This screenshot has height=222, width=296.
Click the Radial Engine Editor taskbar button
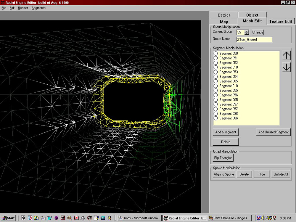[184, 218]
